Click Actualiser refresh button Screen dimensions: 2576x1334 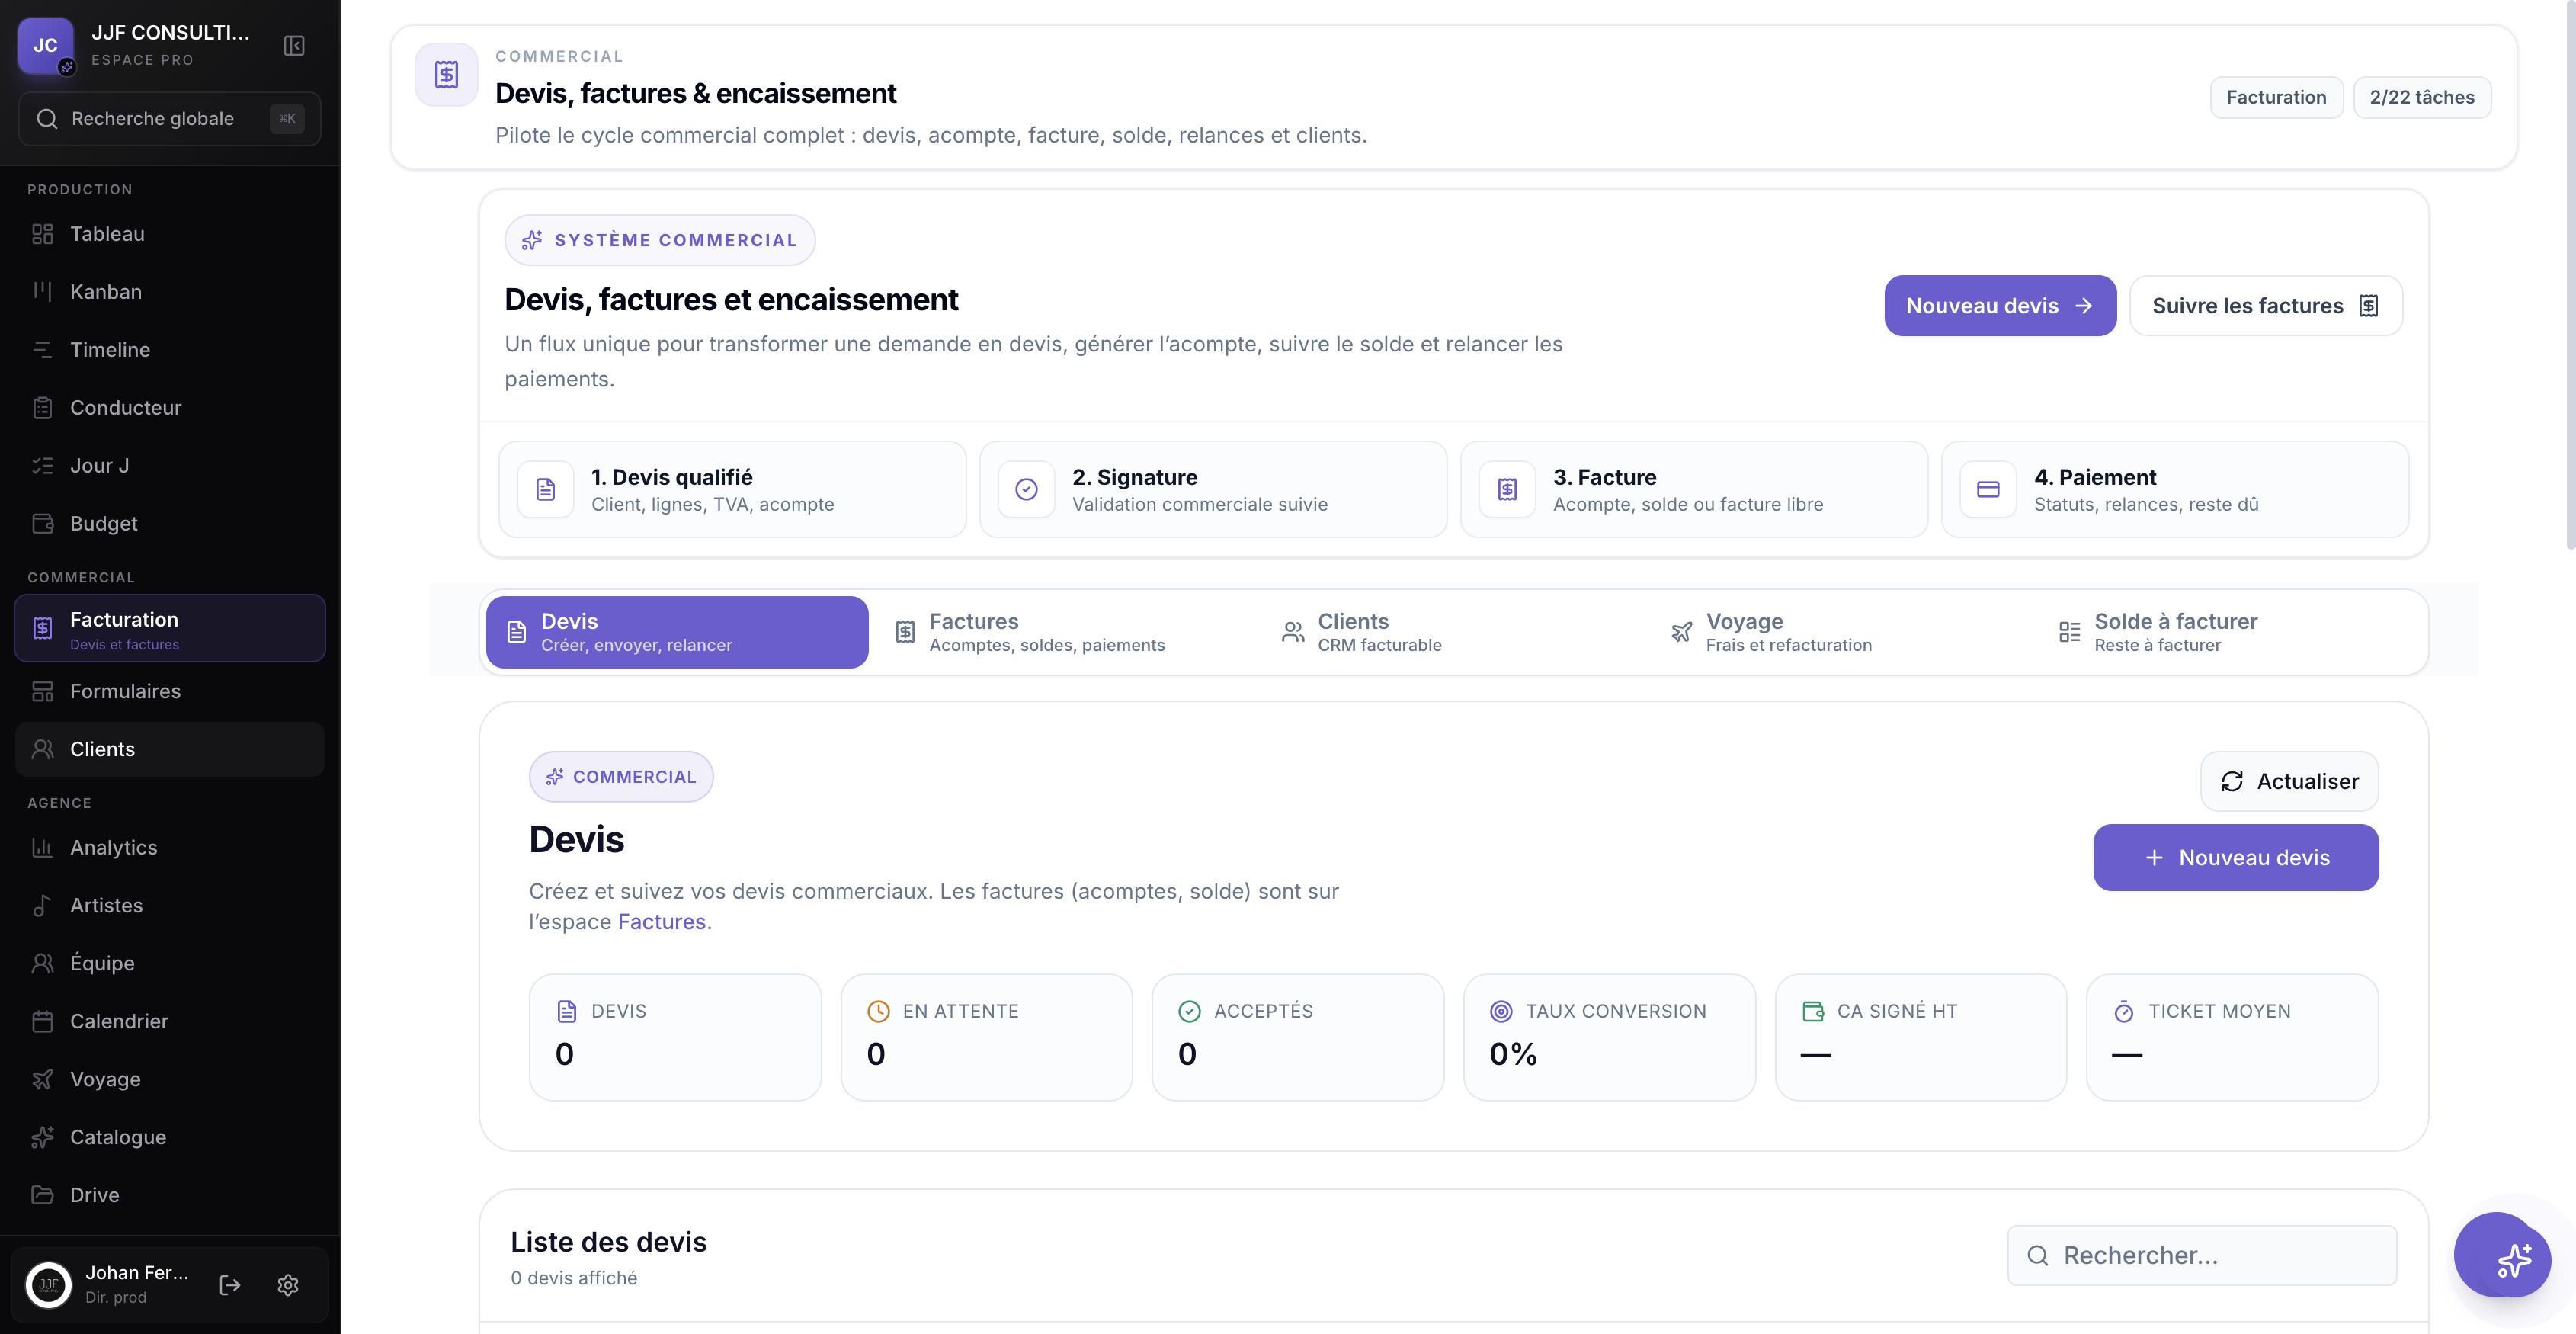tap(2289, 782)
